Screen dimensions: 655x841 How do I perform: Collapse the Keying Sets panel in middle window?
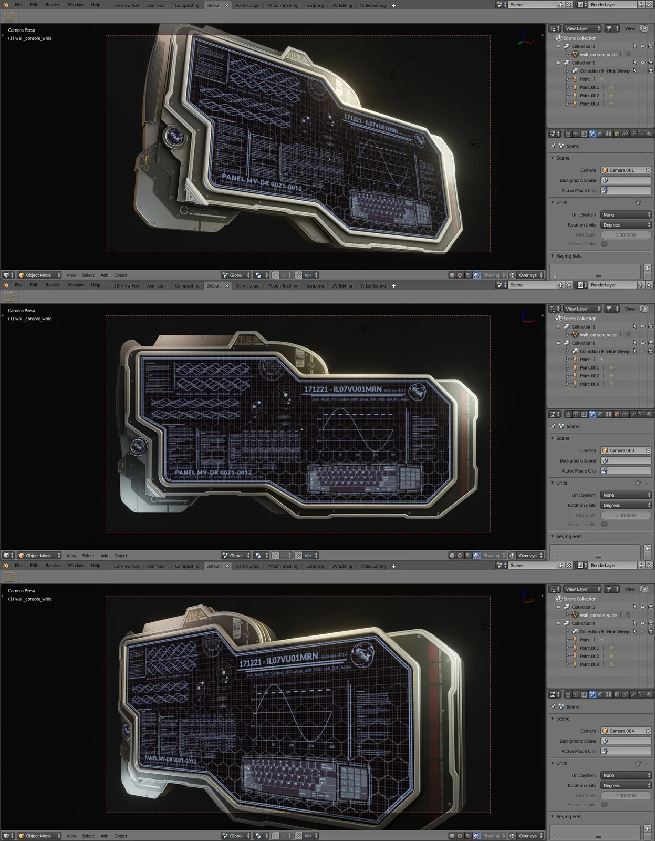point(553,536)
